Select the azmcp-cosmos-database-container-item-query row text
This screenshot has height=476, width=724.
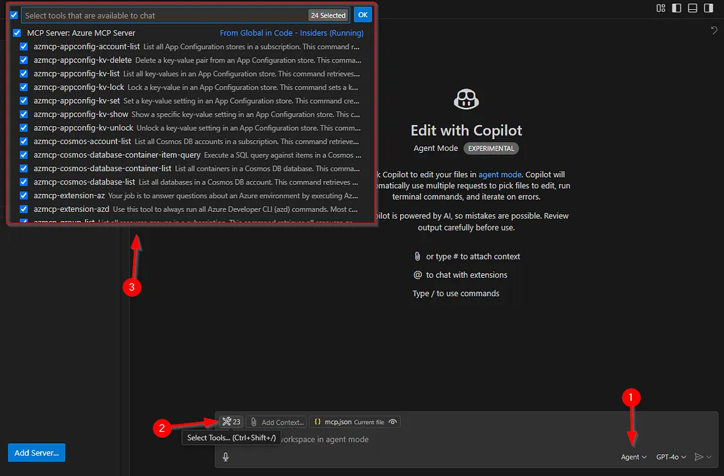[197, 155]
